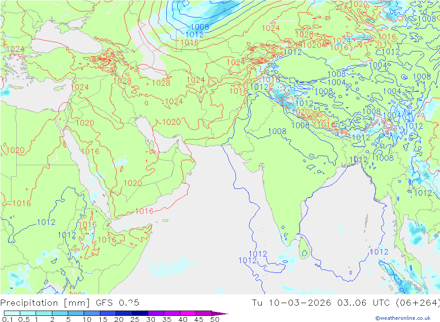Click the "Precipitation [mm] GFS 0.25" map title
Image resolution: width=440 pixels, height=322 pixels.
click(70, 303)
